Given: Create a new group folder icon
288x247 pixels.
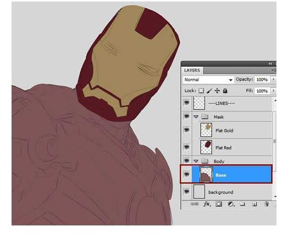Looking at the screenshot, I should (242, 204).
